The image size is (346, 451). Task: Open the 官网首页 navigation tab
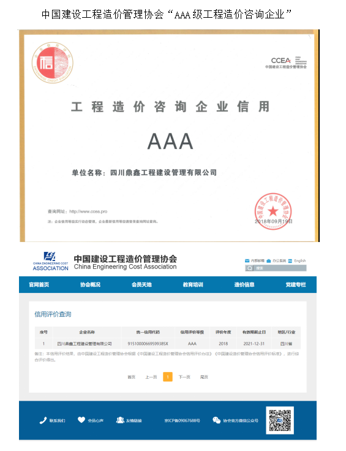39,284
